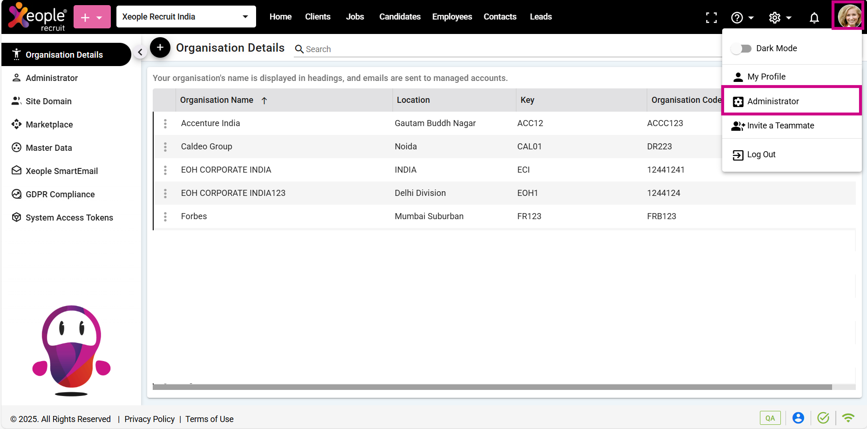Open the notifications bell
Image resolution: width=867 pixels, height=429 pixels.
point(814,18)
